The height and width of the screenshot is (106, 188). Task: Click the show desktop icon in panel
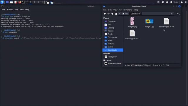coord(7,2)
